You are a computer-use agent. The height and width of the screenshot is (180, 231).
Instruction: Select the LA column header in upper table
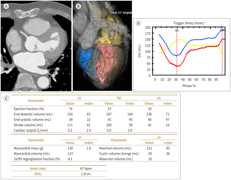point(159,98)
